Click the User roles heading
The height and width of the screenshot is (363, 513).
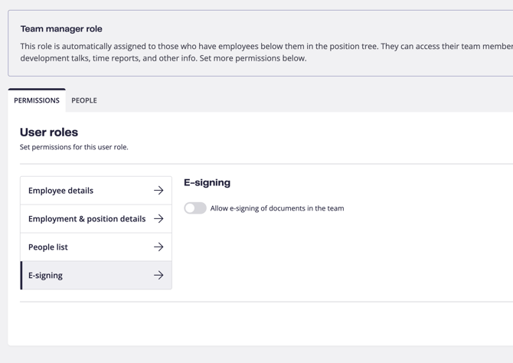pos(49,132)
